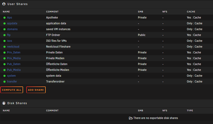Click the User Shares section title

18,4
